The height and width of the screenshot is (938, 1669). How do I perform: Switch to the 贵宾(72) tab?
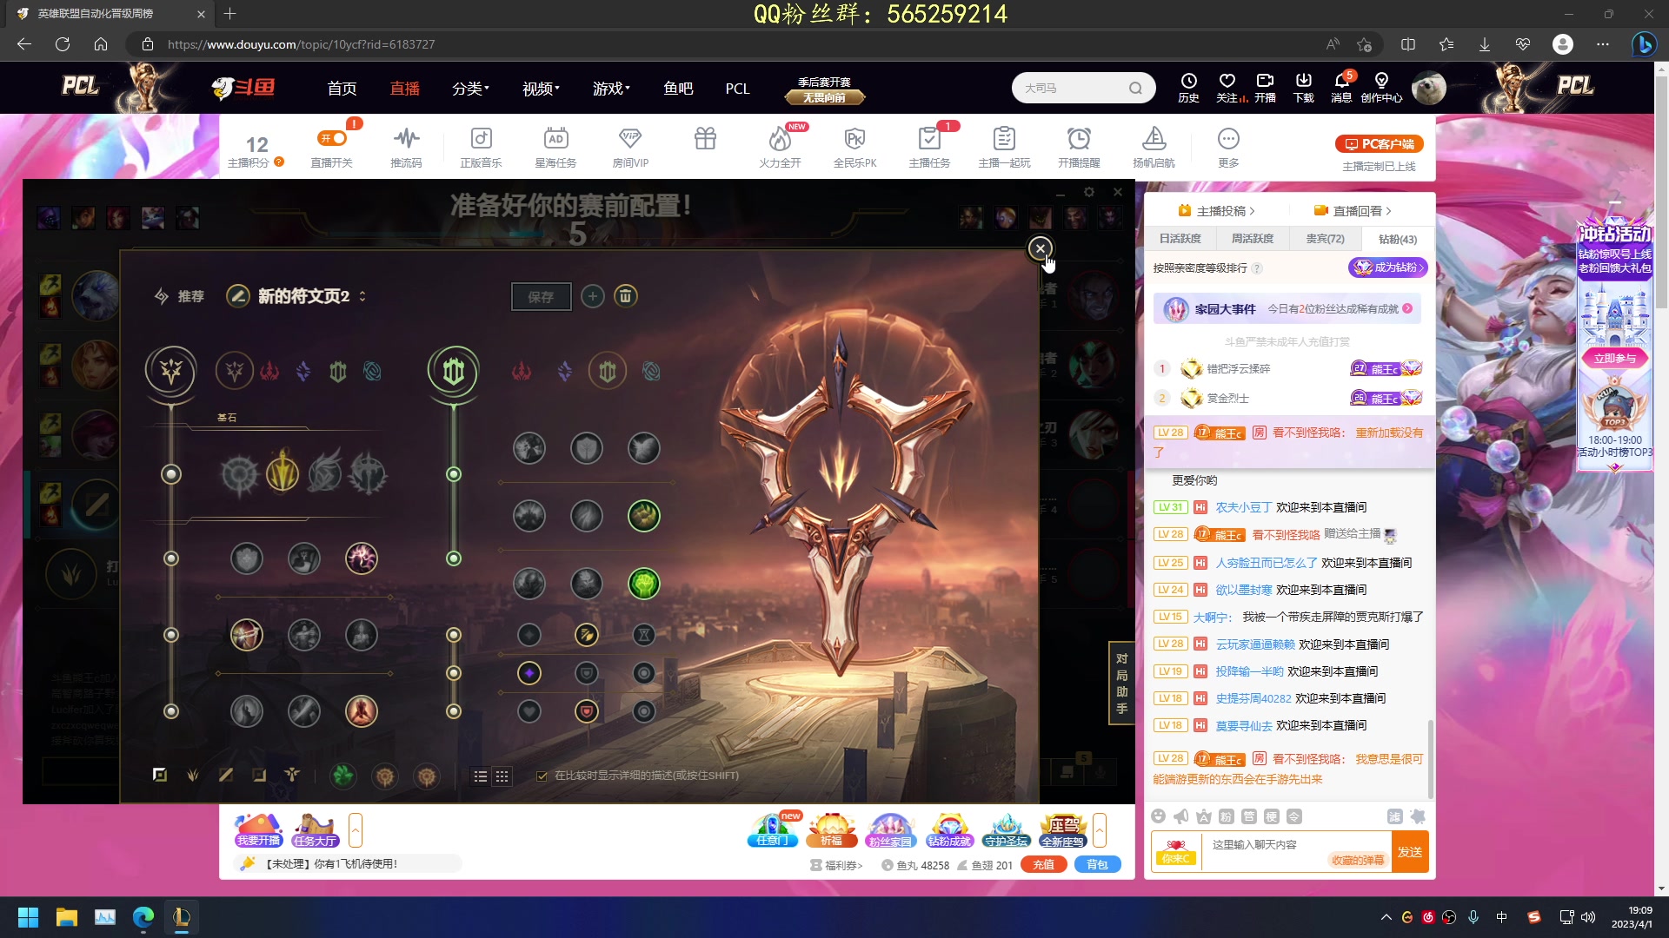(x=1325, y=238)
